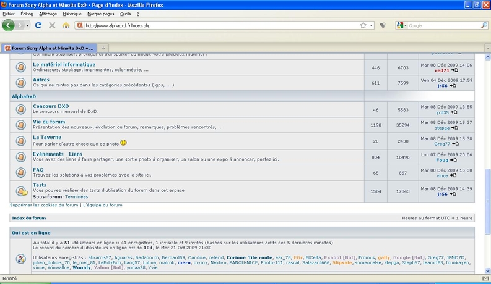
Task: Open the Vie du forum link
Action: (49, 122)
